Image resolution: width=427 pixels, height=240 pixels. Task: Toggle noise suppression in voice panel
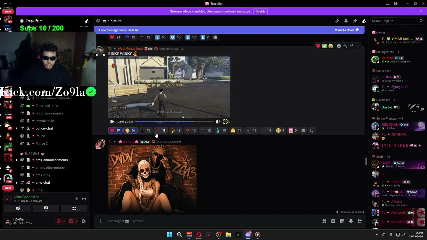point(76,199)
